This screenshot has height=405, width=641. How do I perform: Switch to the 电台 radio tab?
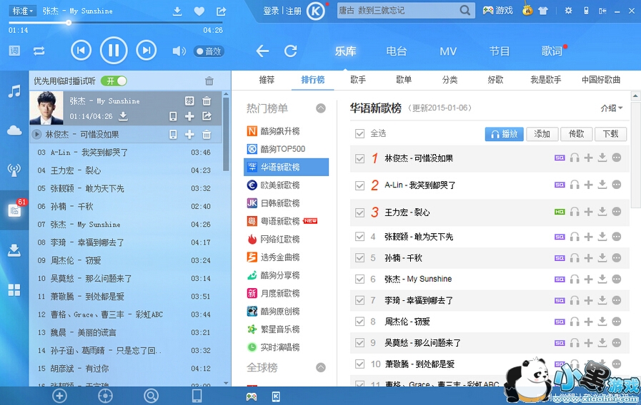click(397, 51)
